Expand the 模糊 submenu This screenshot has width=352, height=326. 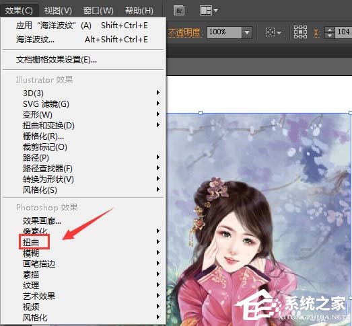(82, 253)
